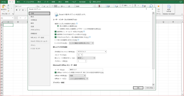The image size is (184, 96).
Task: Click the Format Painter brush icon
Action: pos(8,11)
